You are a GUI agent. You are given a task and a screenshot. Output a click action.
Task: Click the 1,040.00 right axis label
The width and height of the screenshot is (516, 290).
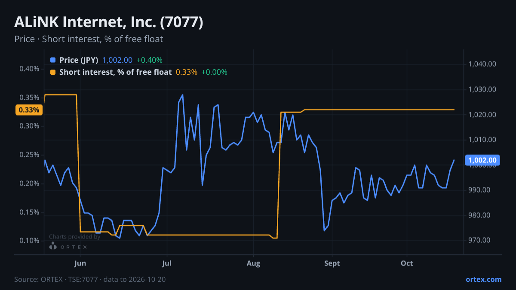(482, 64)
